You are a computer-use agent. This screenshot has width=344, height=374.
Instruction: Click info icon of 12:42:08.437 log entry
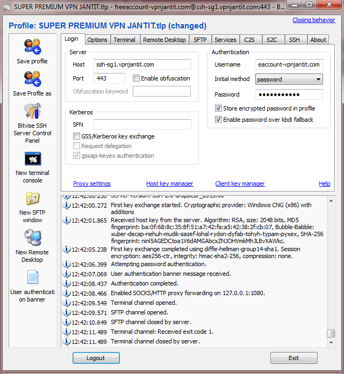click(67, 284)
